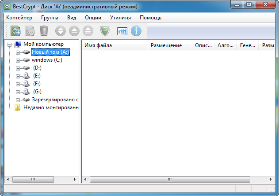Image resolution: width=279 pixels, height=196 pixels.
Task: Click the container properties gear icon
Action: [x=30, y=31]
